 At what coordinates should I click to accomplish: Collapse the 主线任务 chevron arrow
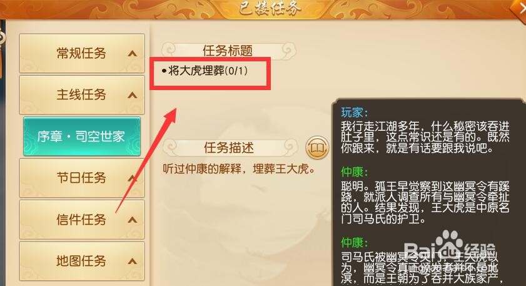pyautogui.click(x=133, y=95)
